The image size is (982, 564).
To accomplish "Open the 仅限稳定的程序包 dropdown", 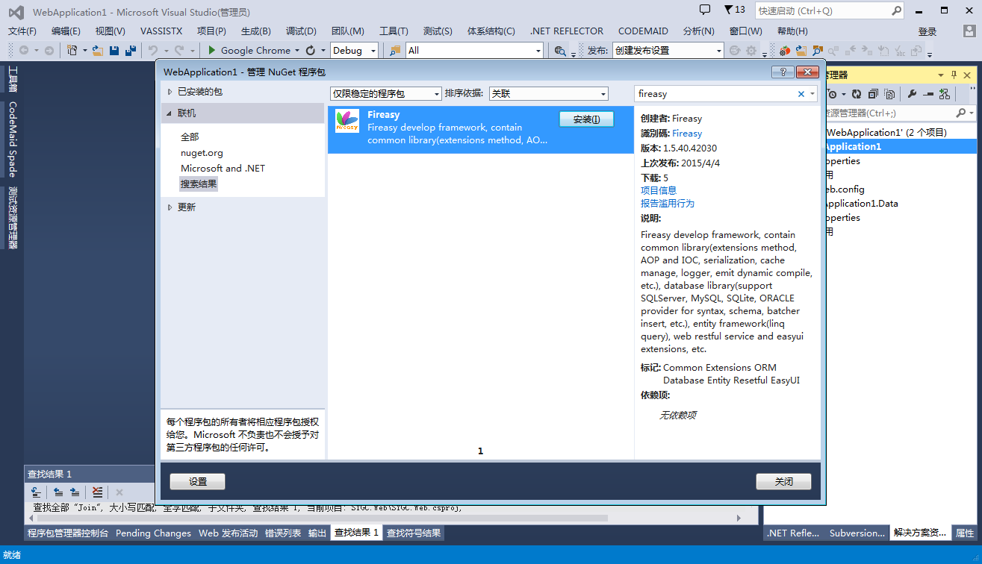I will click(x=386, y=94).
